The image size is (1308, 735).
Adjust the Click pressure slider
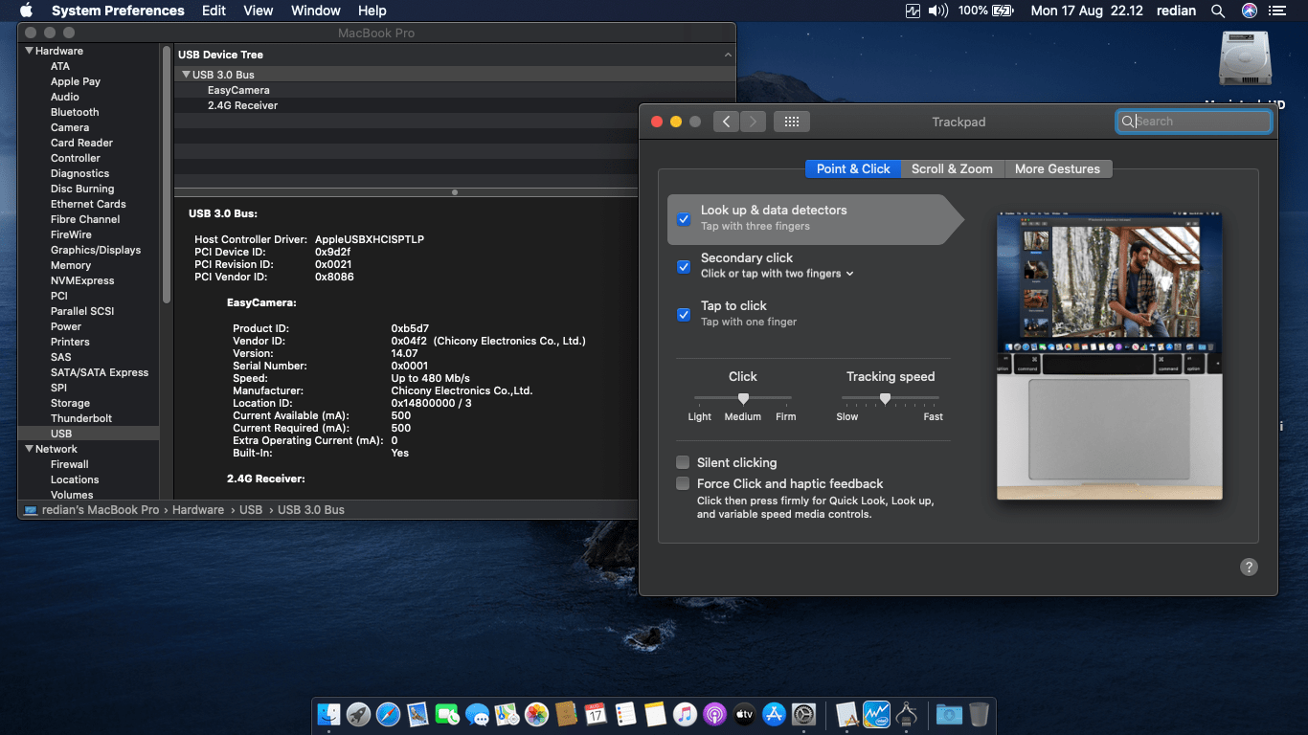[743, 398]
